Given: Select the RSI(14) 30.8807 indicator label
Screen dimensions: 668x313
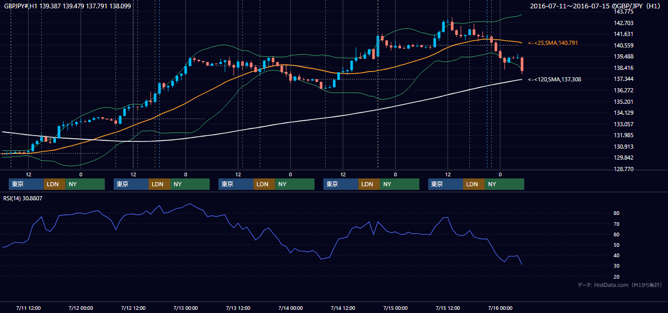Looking at the screenshot, I should (23, 198).
